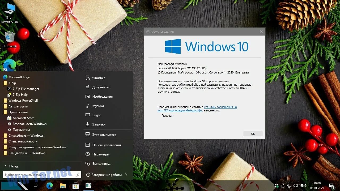Expand the Windows PowerShell folder
The width and height of the screenshot is (340, 191).
pos(20,101)
